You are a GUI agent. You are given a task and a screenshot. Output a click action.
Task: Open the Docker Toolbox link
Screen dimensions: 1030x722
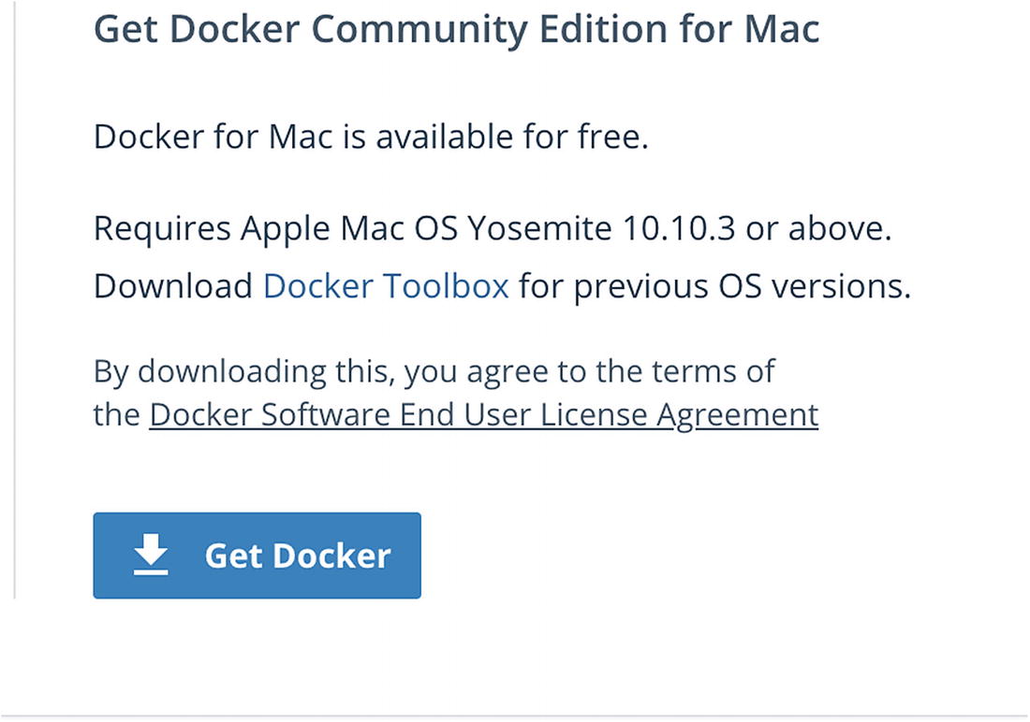coord(386,285)
